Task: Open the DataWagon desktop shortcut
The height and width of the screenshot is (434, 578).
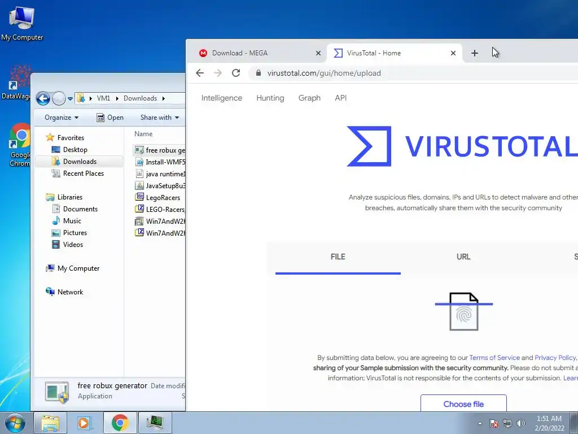Action: click(16, 83)
